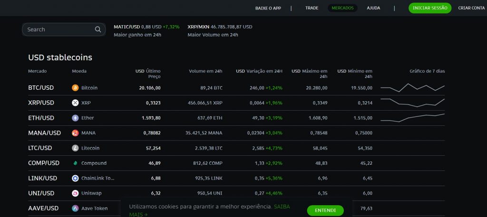Click the 456.066,51 XRP volume

pyautogui.click(x=205, y=103)
